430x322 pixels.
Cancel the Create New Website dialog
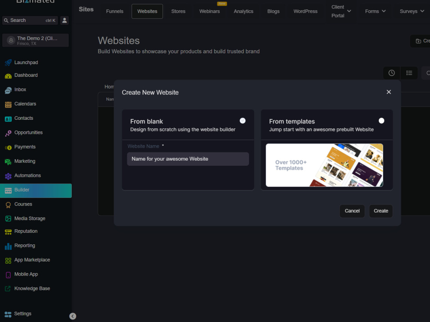(x=352, y=211)
